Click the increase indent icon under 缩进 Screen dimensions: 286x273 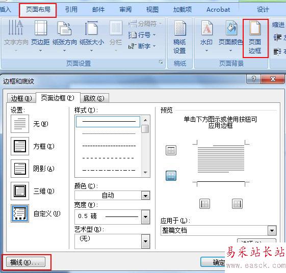click(277, 37)
